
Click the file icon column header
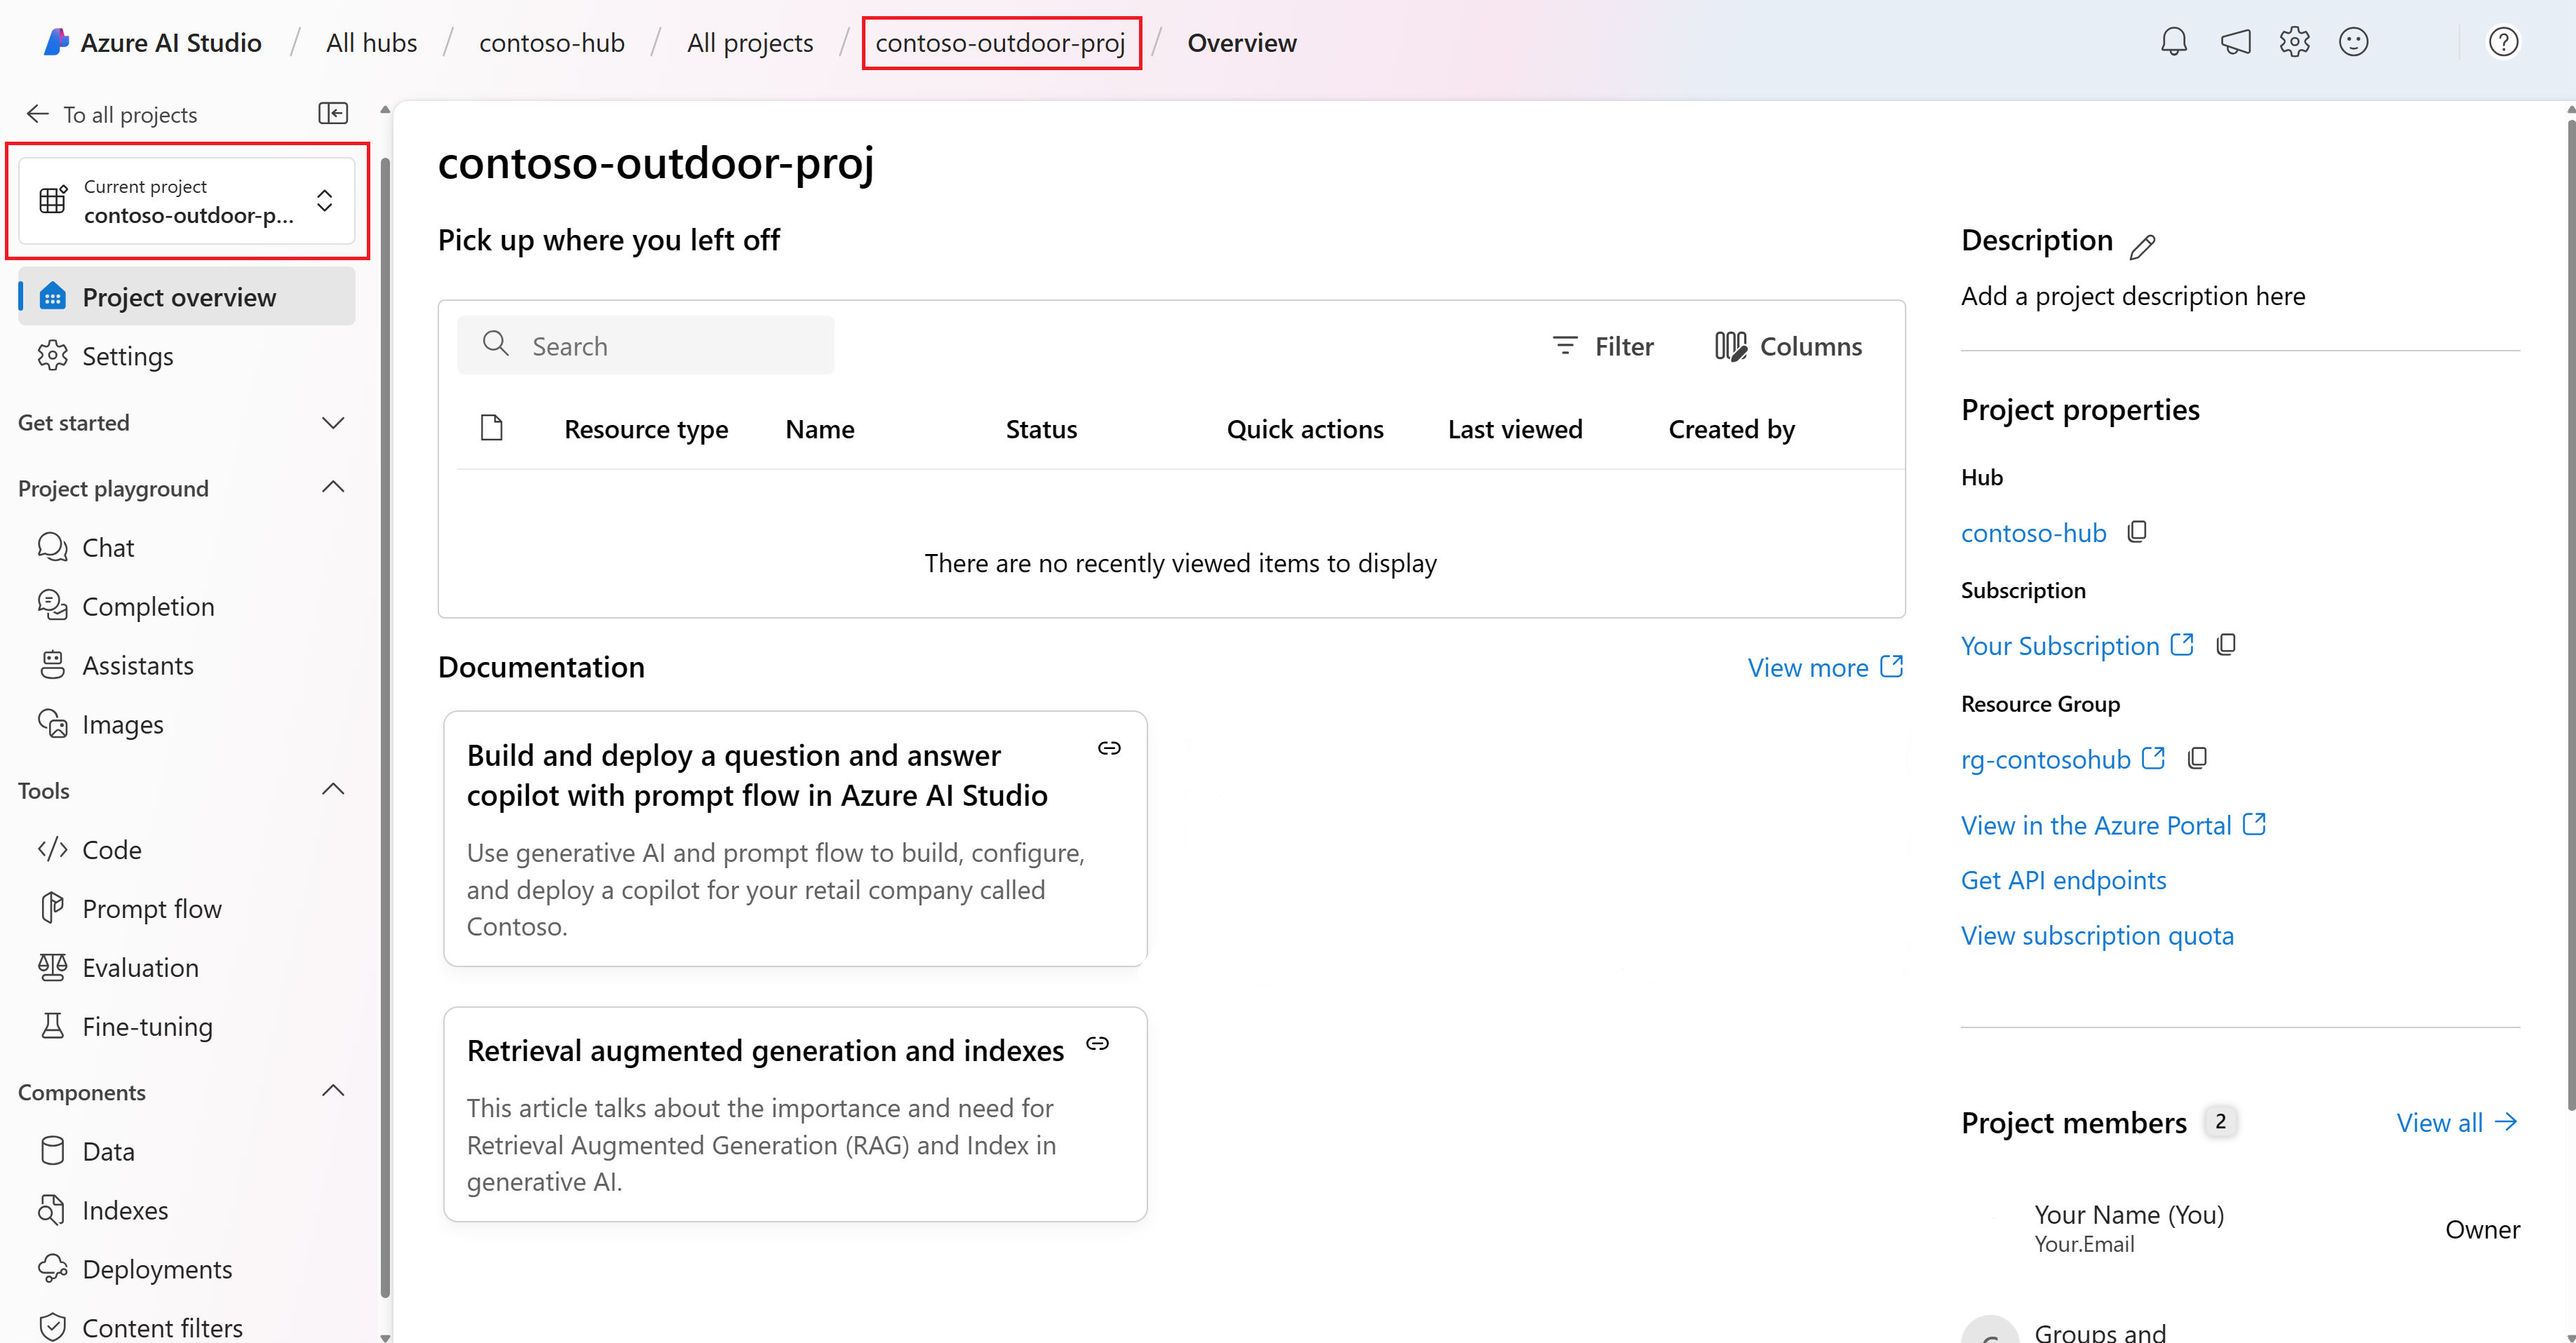pyautogui.click(x=491, y=428)
